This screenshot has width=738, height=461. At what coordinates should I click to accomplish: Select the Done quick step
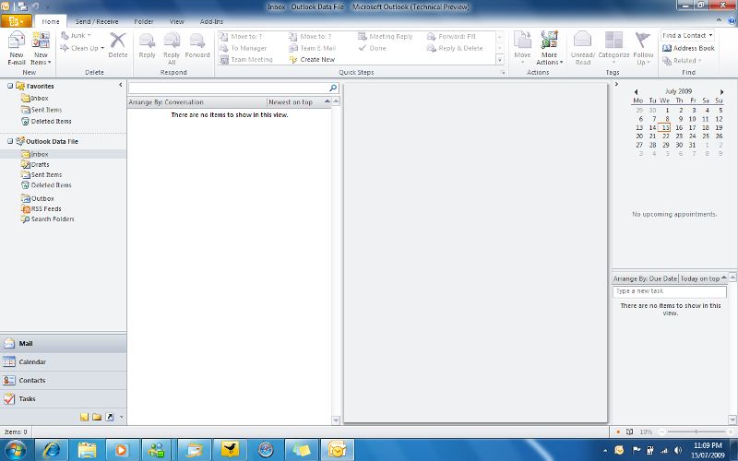(x=373, y=48)
